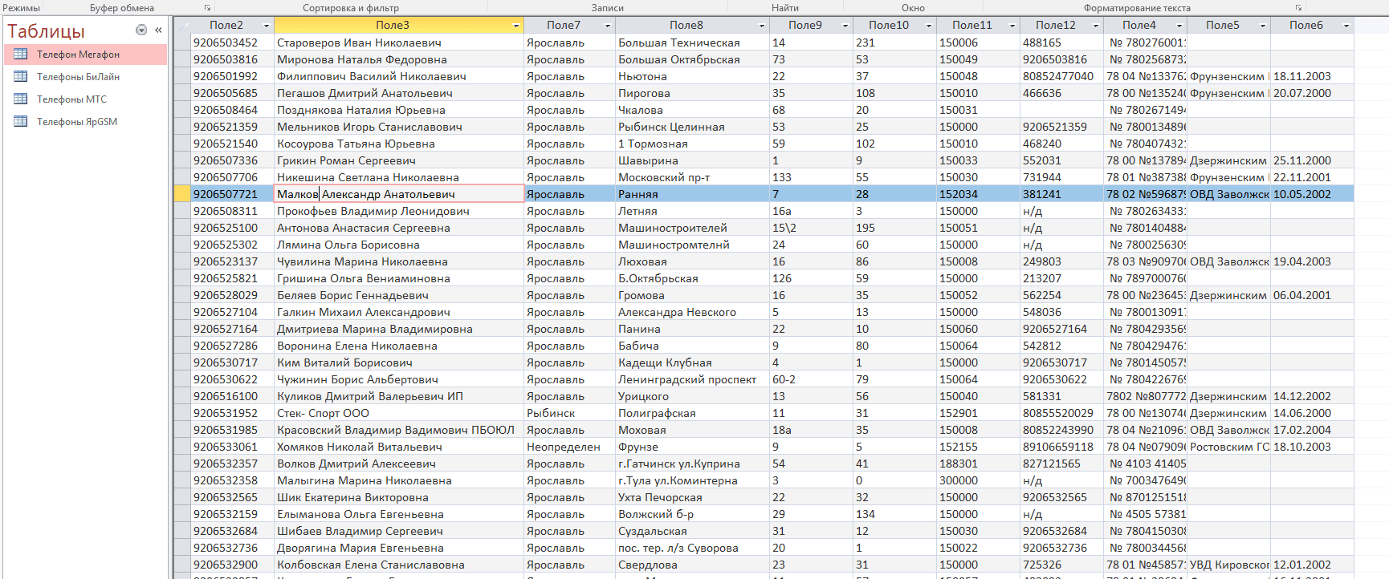Select the cell Ким Виталий Борисович
This screenshot has height=579, width=1389.
399,362
